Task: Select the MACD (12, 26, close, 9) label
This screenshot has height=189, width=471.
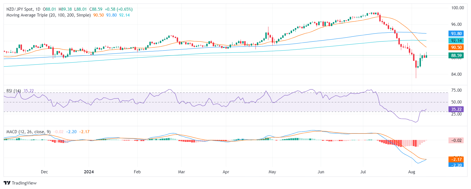Action: pos(28,132)
